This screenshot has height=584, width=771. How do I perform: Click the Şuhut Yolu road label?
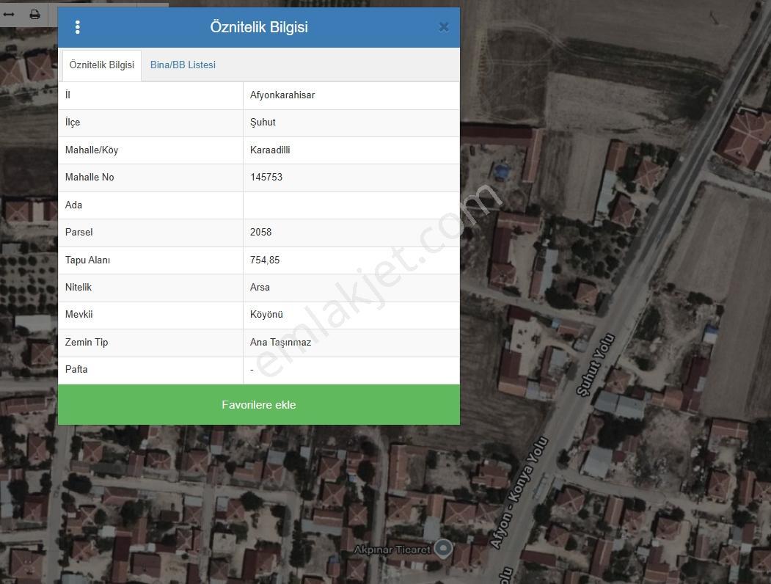coord(596,364)
